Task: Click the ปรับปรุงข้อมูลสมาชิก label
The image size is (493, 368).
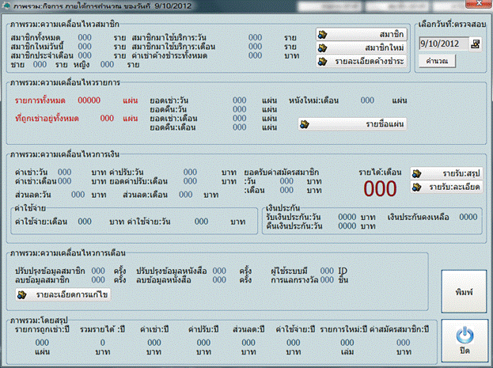Action: pyautogui.click(x=50, y=271)
